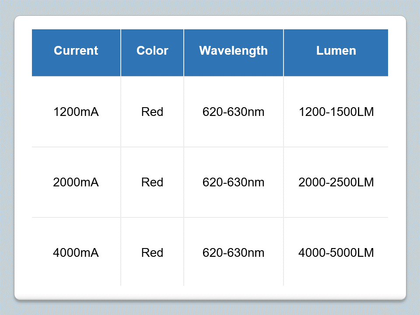Select the Lumen column header
420x315 pixels.
coord(336,51)
